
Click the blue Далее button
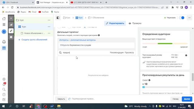[x=187, y=99]
